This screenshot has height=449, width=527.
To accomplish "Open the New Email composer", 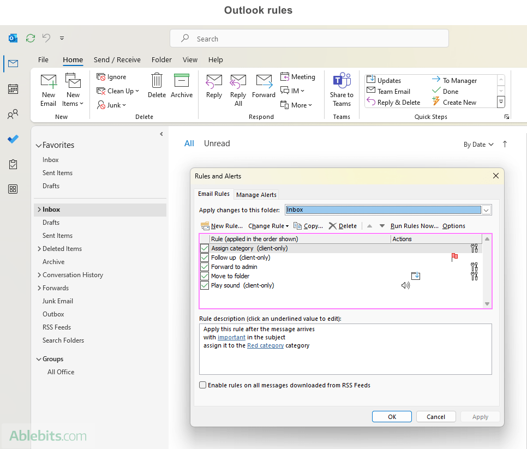I will pos(48,88).
